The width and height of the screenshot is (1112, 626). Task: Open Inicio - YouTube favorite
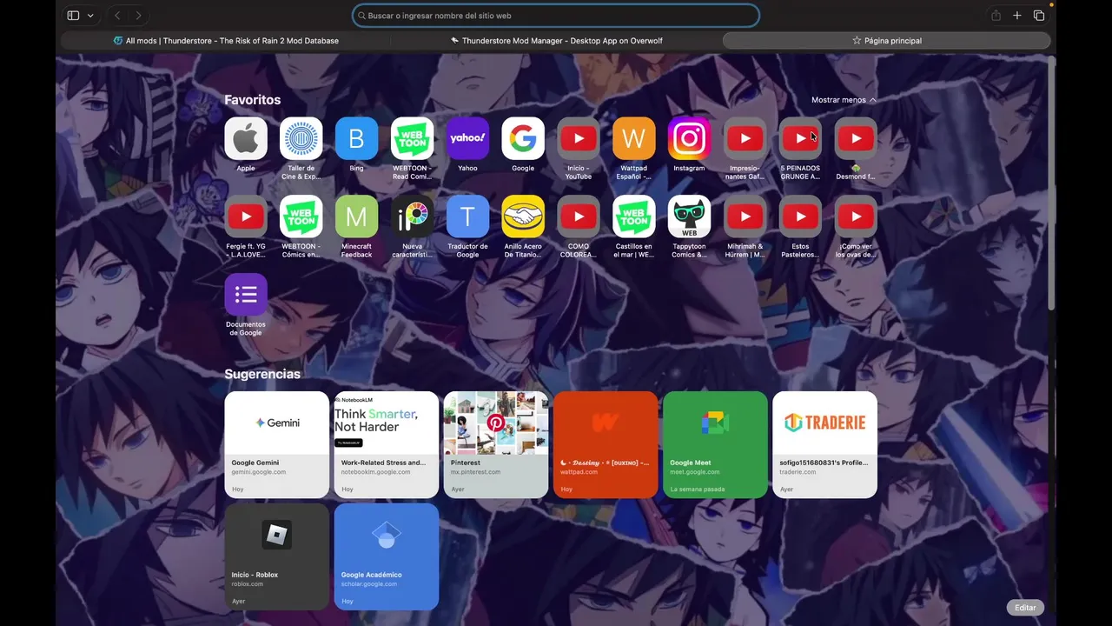[579, 138]
